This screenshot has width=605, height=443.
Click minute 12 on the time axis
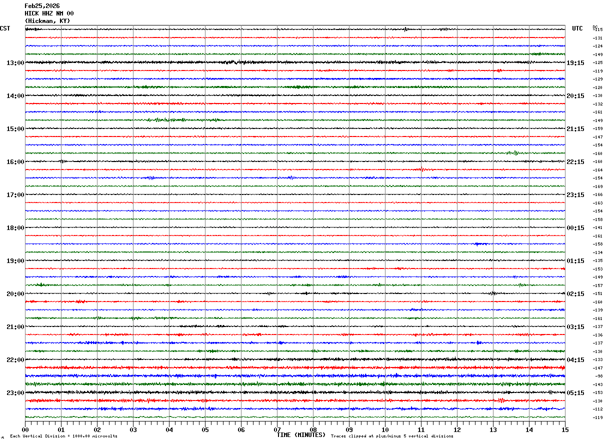tap(457, 429)
